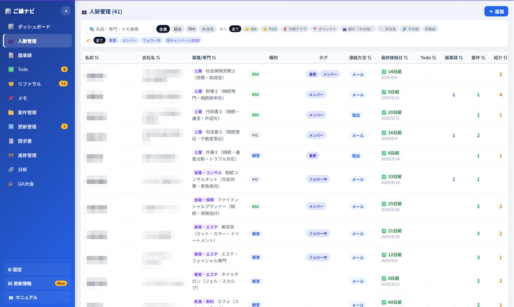Sort the table by 会社名 column
Screen dimensions: 514x307
coord(151,58)
